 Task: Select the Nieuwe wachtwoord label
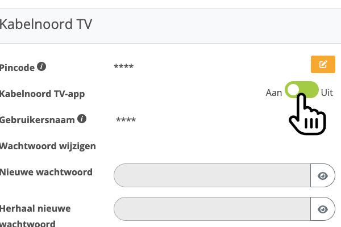[46, 173]
